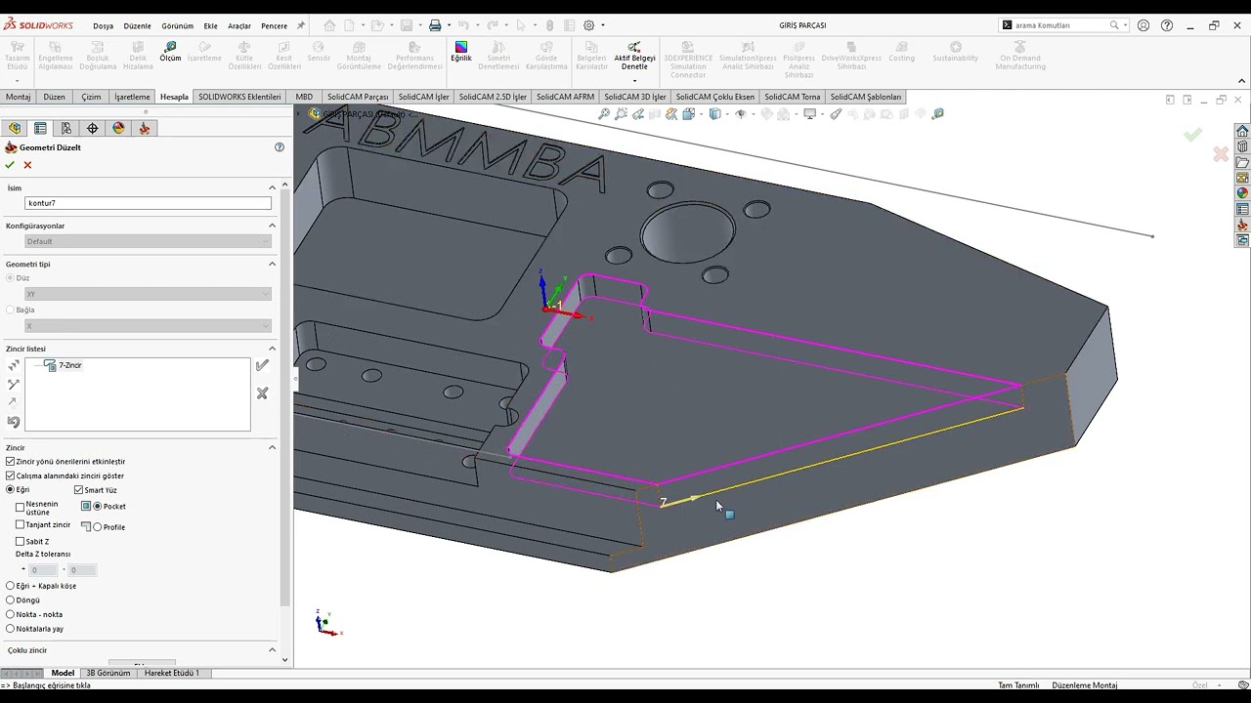This screenshot has height=703, width=1251.
Task: Select the 7-Zincir chain item
Action: pos(70,365)
